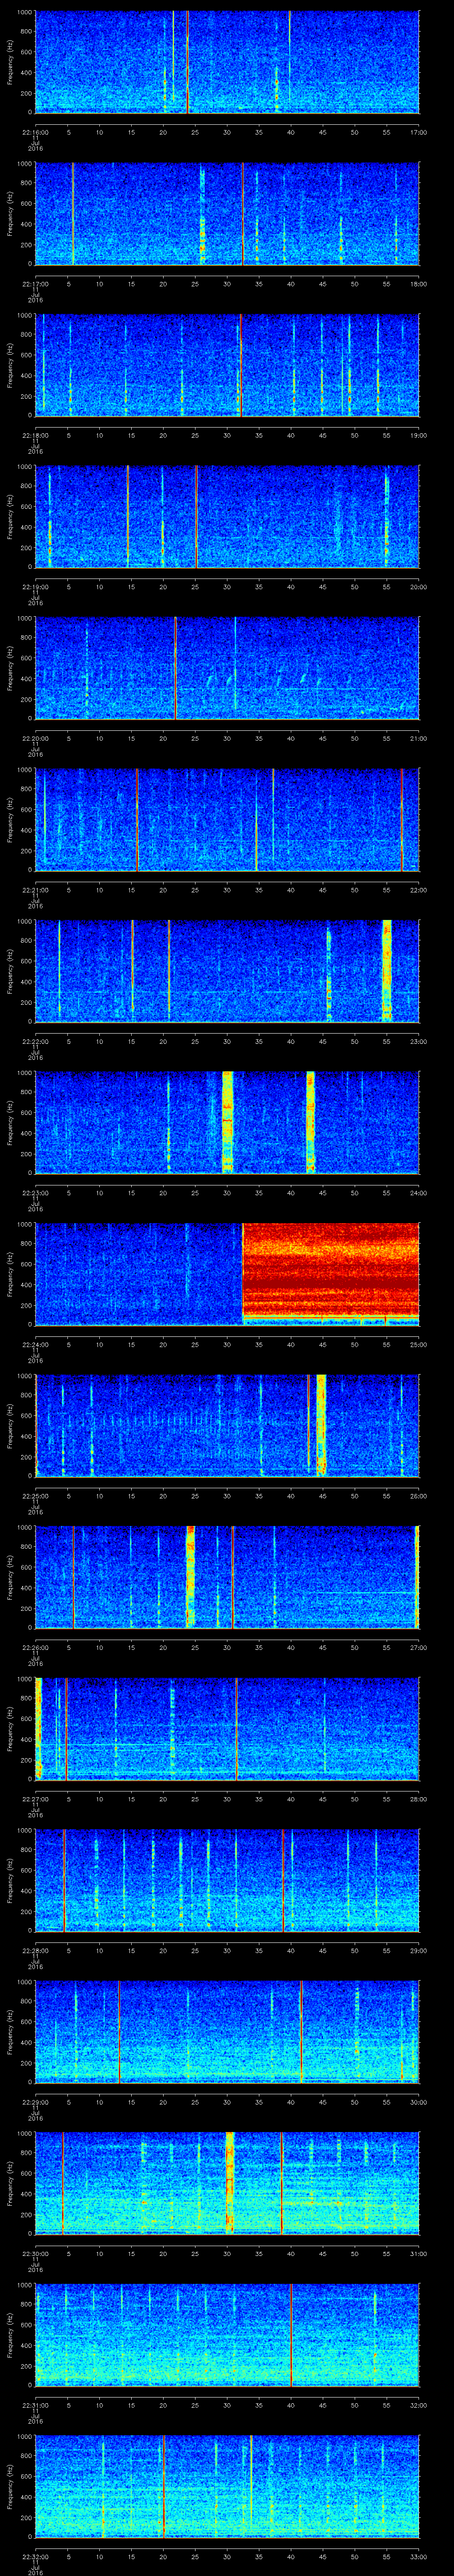
Task: Click the '22:28:00' start time label
Action: click(x=35, y=1950)
